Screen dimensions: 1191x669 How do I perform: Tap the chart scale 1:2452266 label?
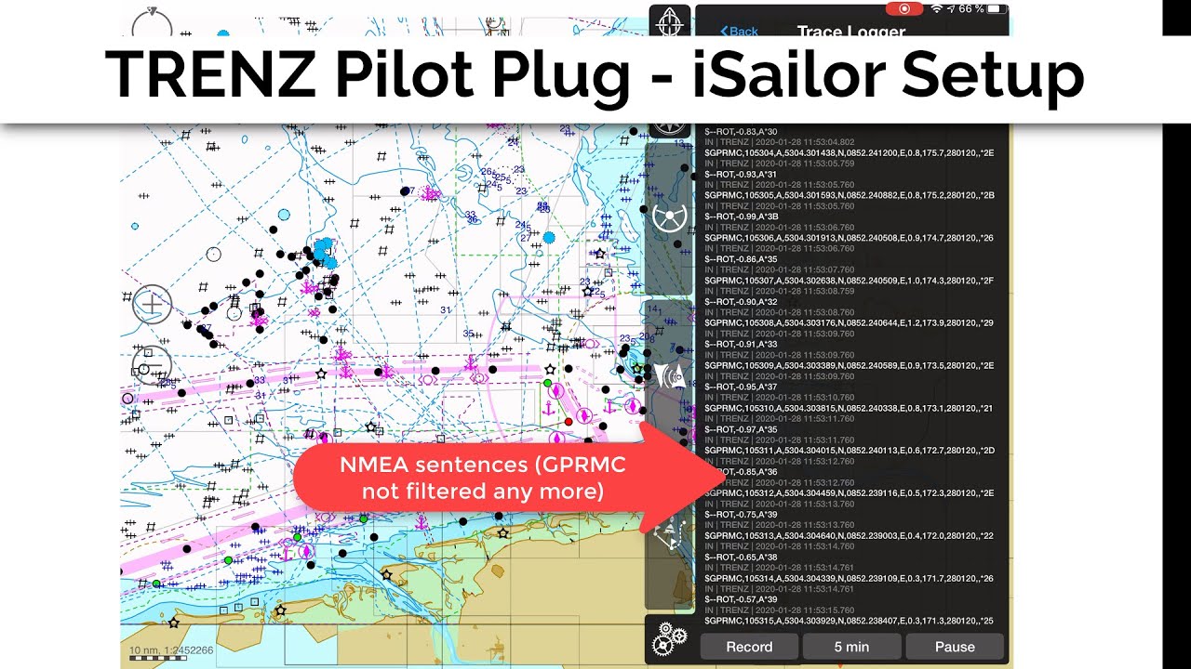(x=171, y=650)
